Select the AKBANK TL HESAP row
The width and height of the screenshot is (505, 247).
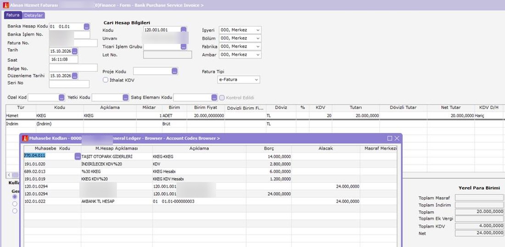210,201
